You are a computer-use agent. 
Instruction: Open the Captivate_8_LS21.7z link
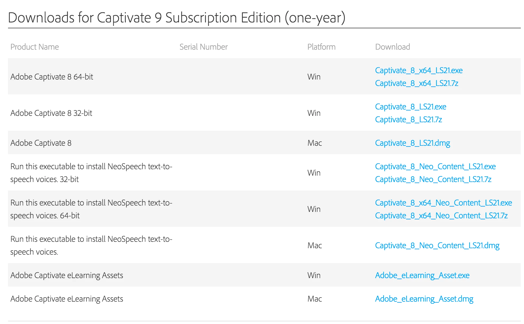point(408,120)
